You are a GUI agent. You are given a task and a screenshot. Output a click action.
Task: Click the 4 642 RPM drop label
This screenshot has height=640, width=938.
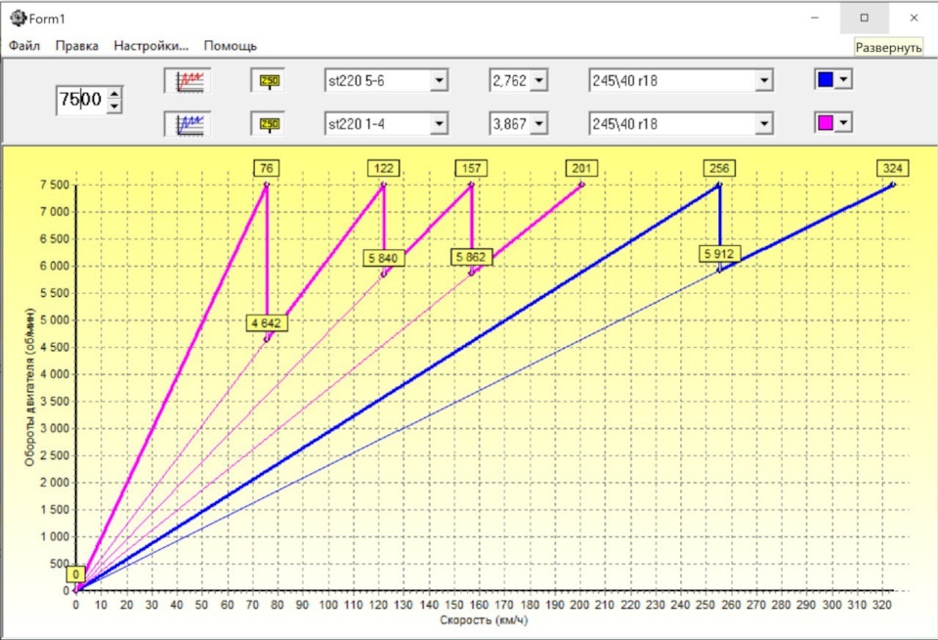266,323
